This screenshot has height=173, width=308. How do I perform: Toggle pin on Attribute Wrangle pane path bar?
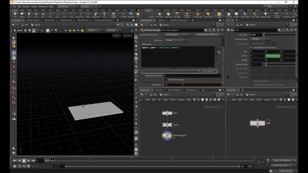click(x=218, y=25)
